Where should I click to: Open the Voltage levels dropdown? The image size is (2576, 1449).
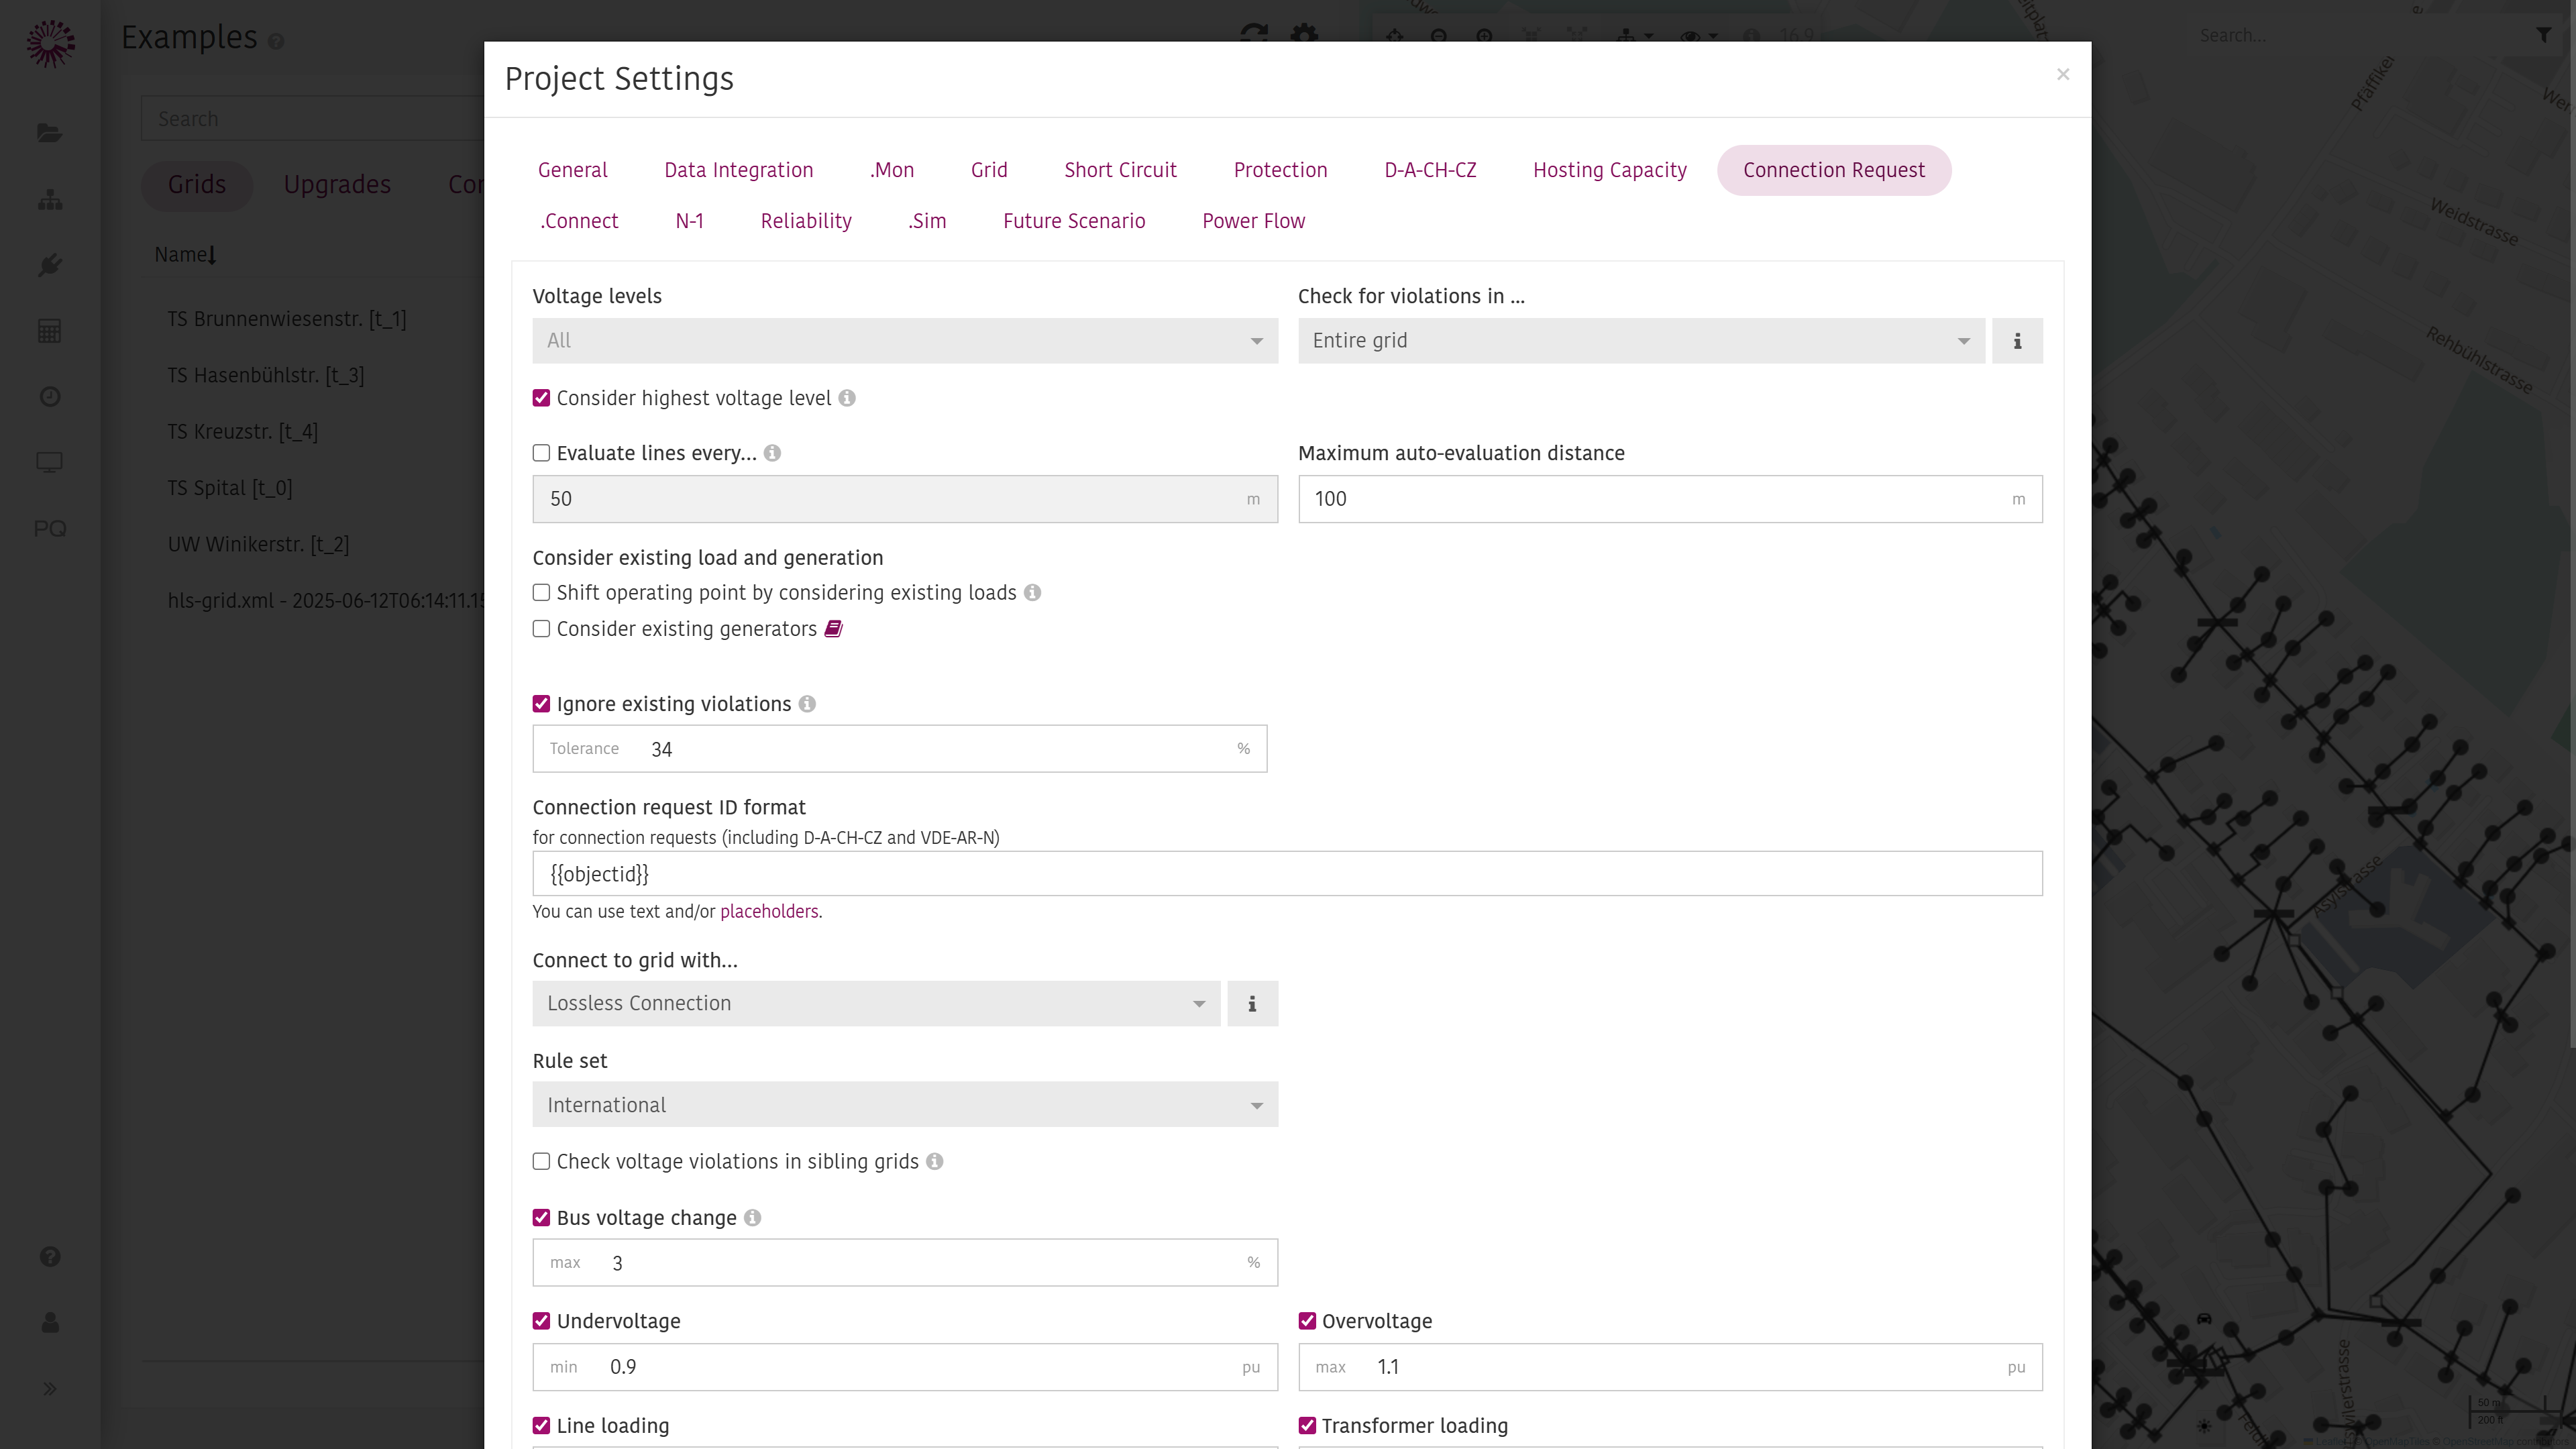click(x=905, y=341)
